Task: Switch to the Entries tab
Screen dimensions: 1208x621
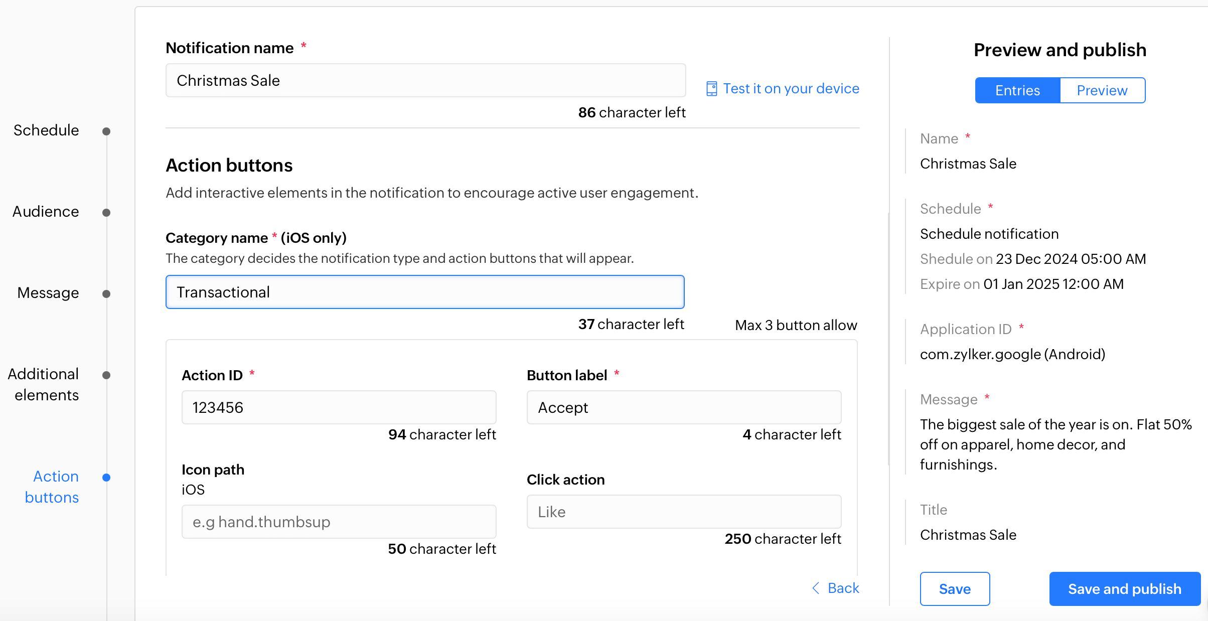Action: coord(1017,90)
